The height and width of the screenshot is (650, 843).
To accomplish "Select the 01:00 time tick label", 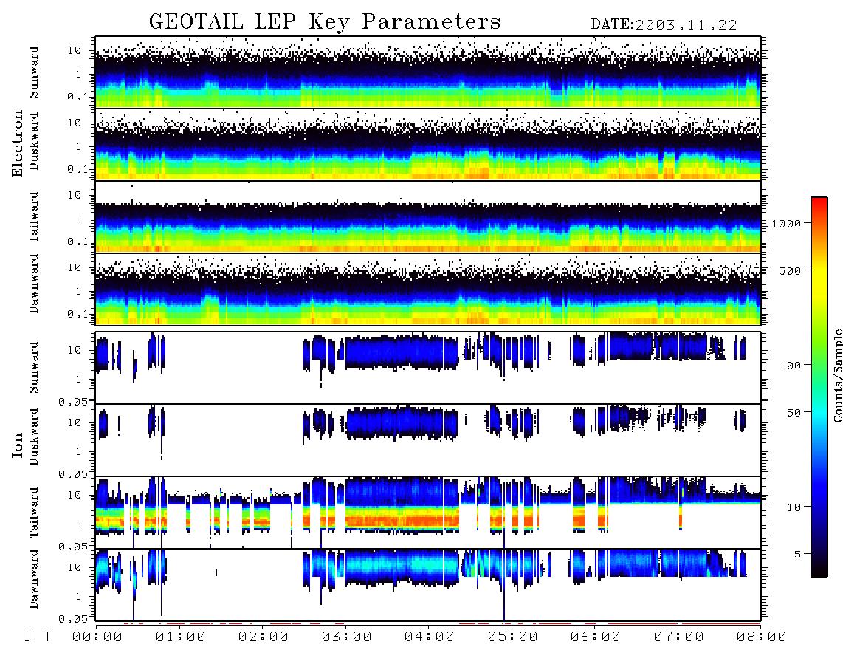I will (x=181, y=637).
